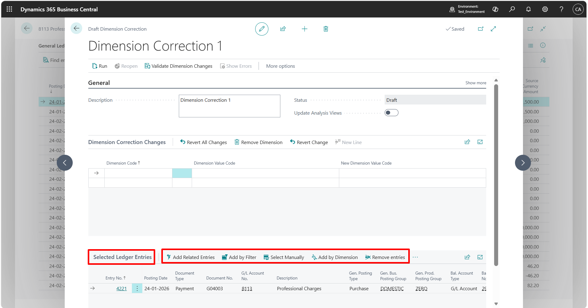Delete the record with trash icon
The image size is (588, 308).
point(326,29)
